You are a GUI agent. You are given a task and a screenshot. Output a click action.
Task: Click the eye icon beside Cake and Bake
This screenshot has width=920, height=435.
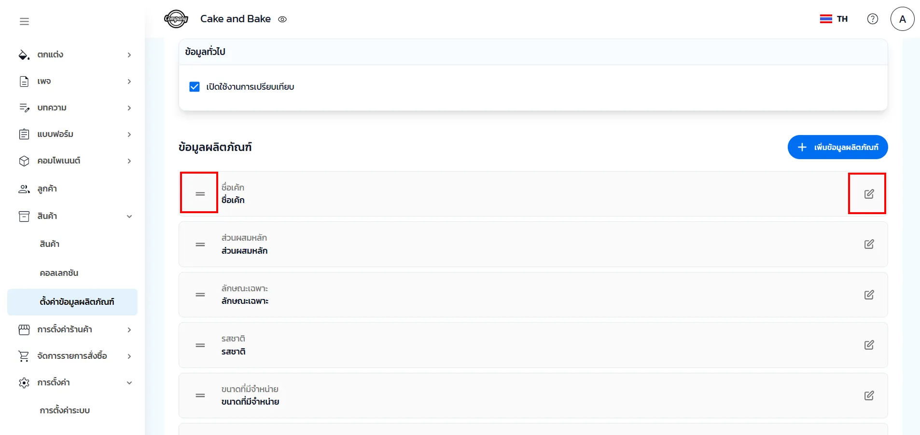[282, 19]
